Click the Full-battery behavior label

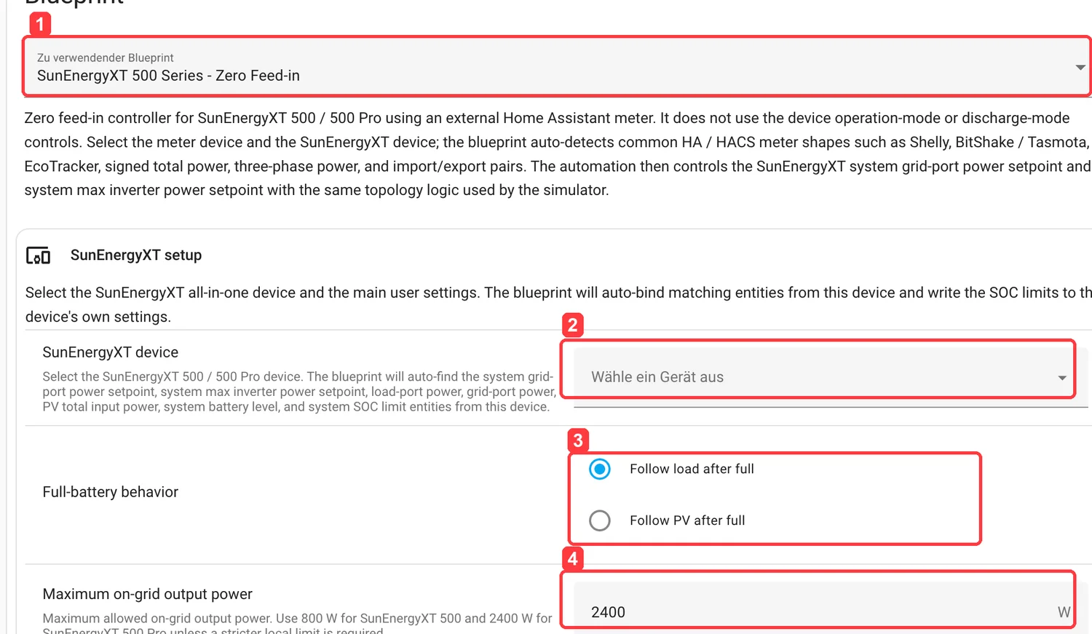(x=110, y=492)
